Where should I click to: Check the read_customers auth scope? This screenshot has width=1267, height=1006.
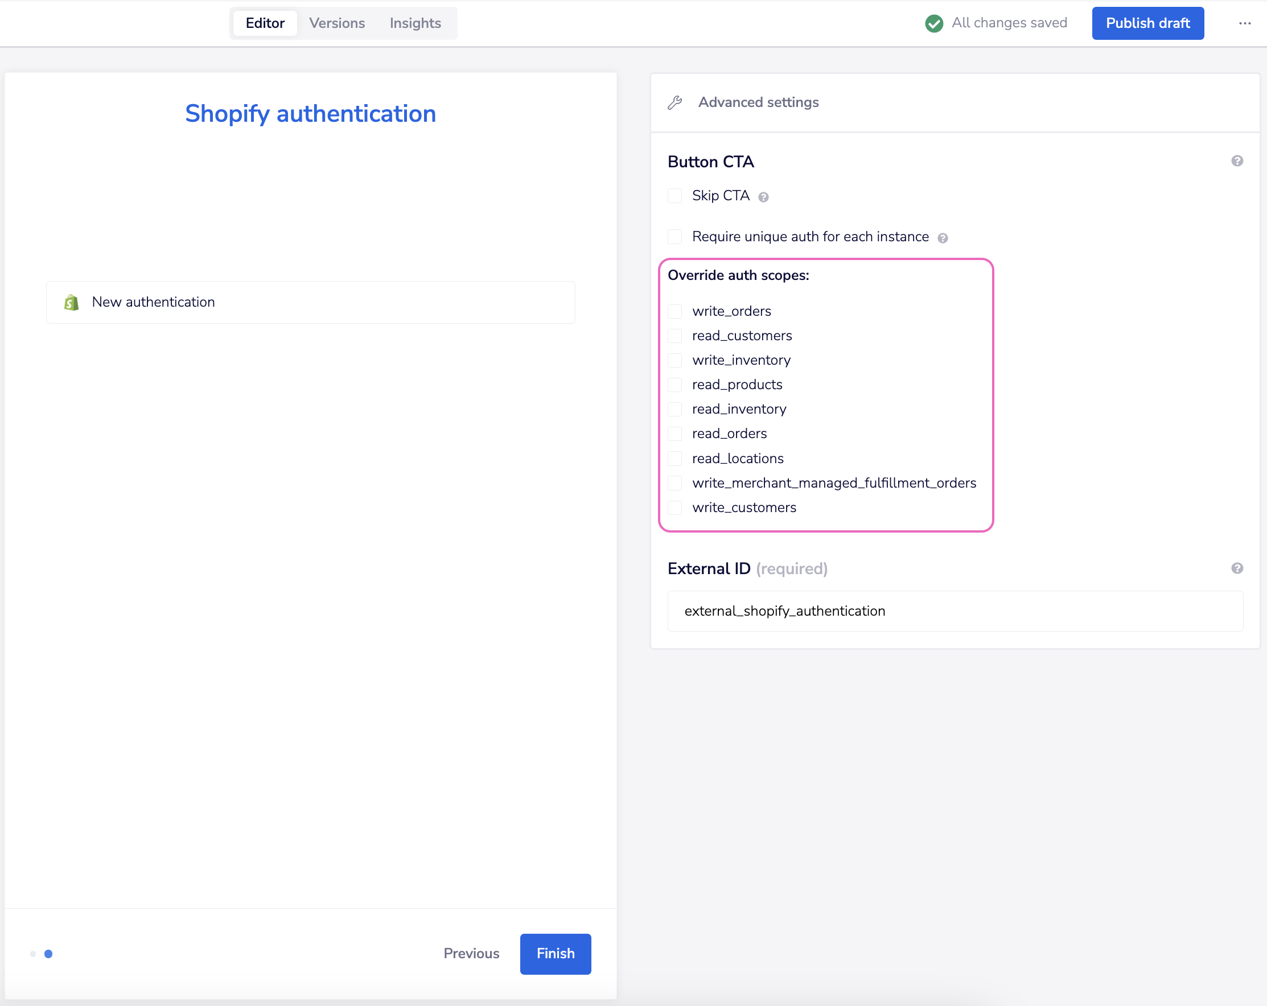click(x=674, y=336)
